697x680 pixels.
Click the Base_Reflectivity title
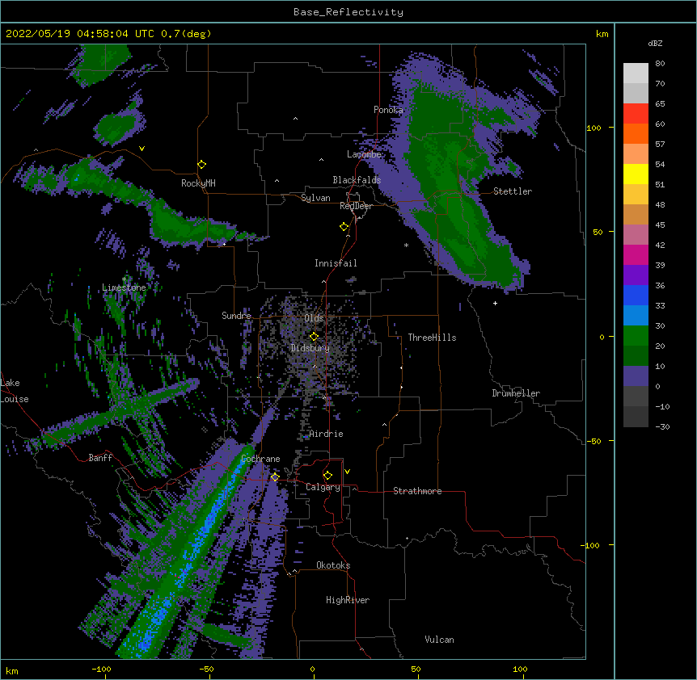click(348, 12)
